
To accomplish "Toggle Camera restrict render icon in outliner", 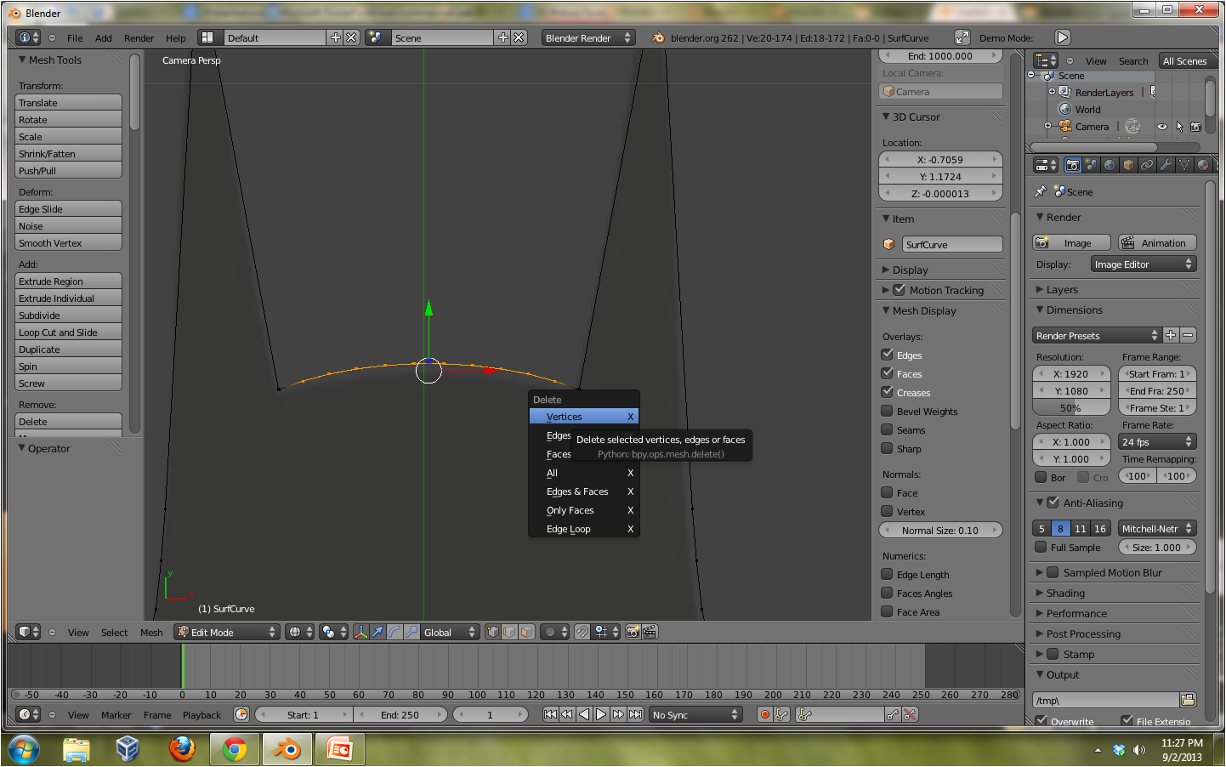I will [x=1195, y=127].
